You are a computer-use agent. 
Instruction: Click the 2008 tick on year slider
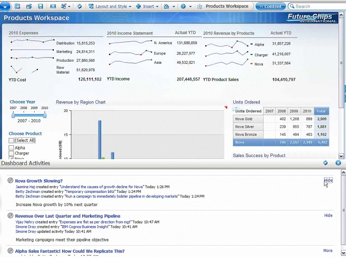point(23,108)
